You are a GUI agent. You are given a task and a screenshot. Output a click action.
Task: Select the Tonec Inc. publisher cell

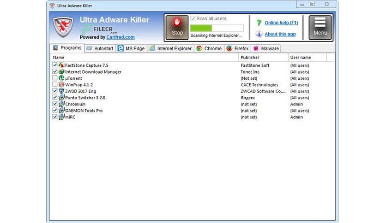[x=250, y=72]
